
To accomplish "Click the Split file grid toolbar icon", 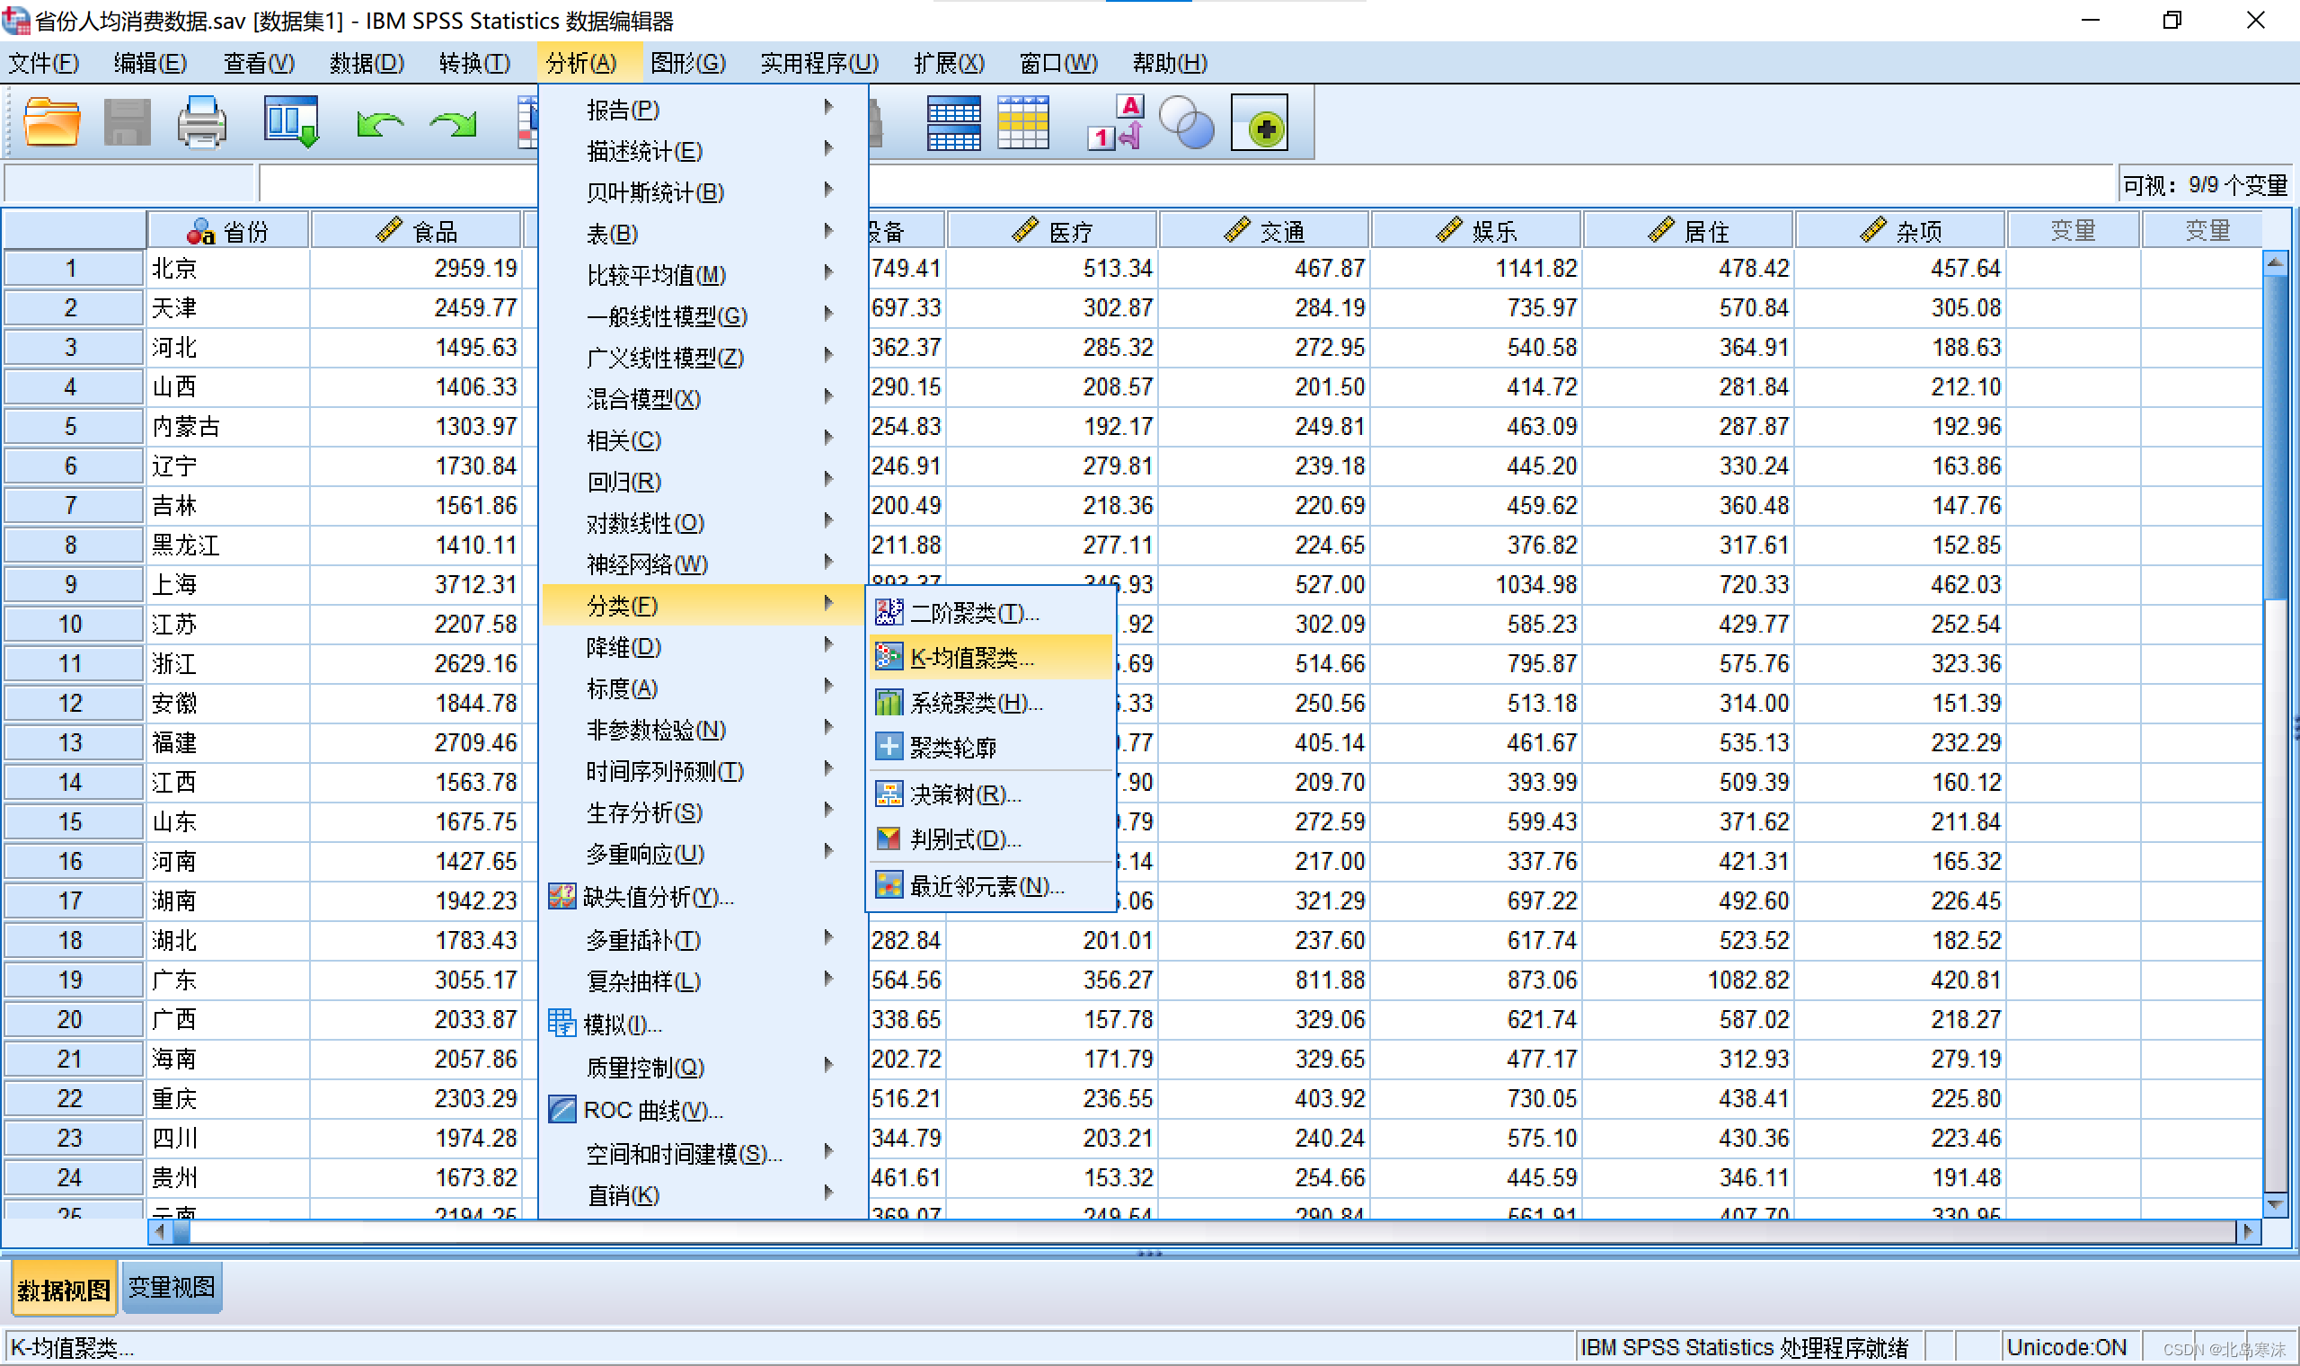I will (x=953, y=123).
